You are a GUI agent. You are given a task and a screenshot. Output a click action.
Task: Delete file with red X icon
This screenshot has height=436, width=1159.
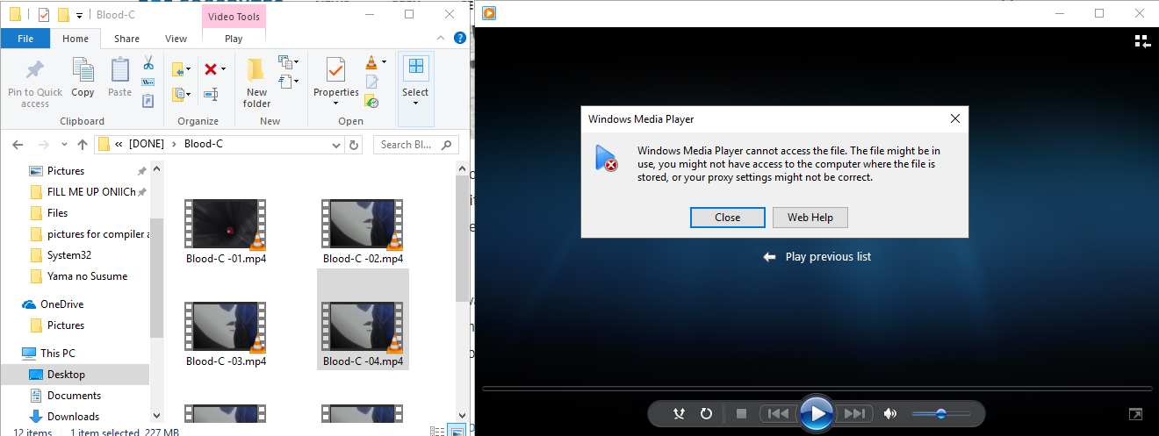(x=211, y=68)
